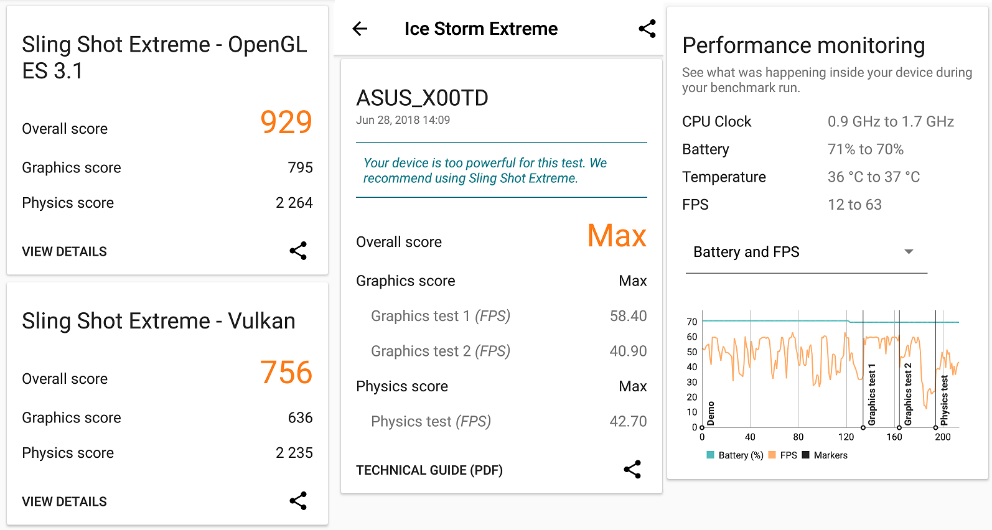Select the Graphics test 2 chart marker
992x530 pixels.
[899, 427]
